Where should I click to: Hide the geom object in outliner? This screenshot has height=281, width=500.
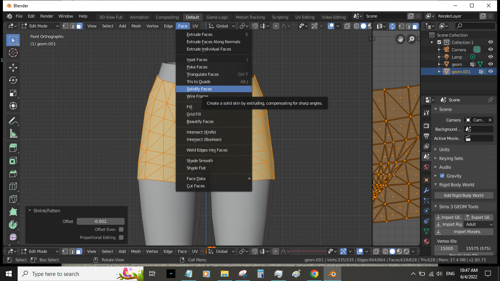(x=491, y=64)
